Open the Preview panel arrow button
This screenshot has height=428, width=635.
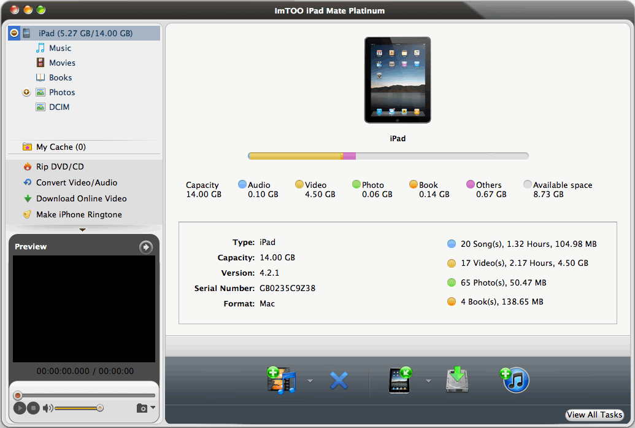coord(145,247)
